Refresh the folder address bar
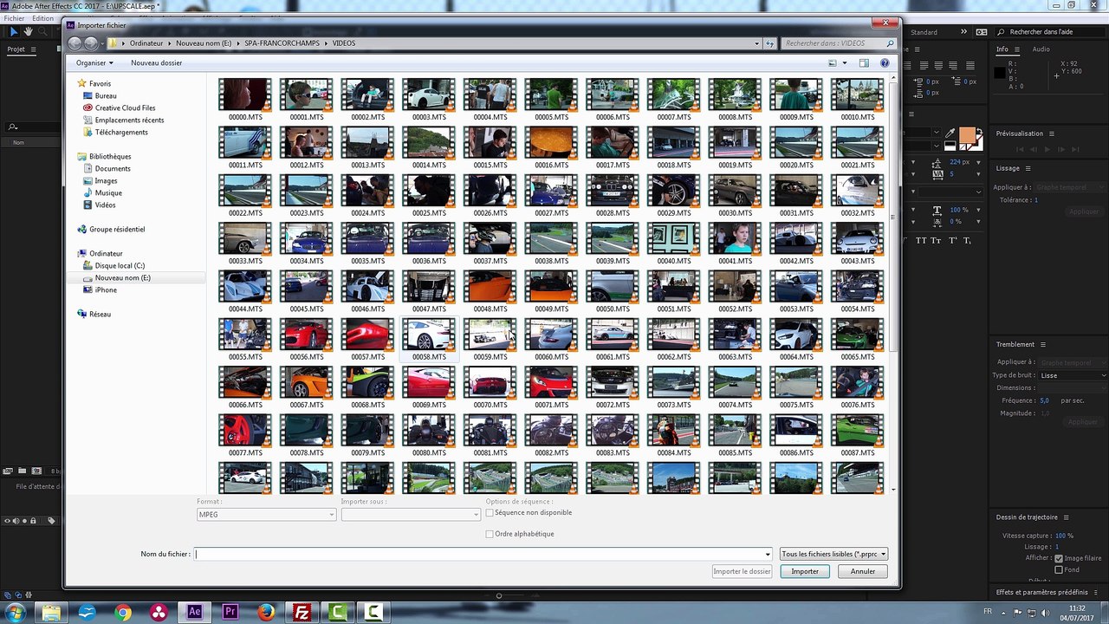 click(769, 43)
